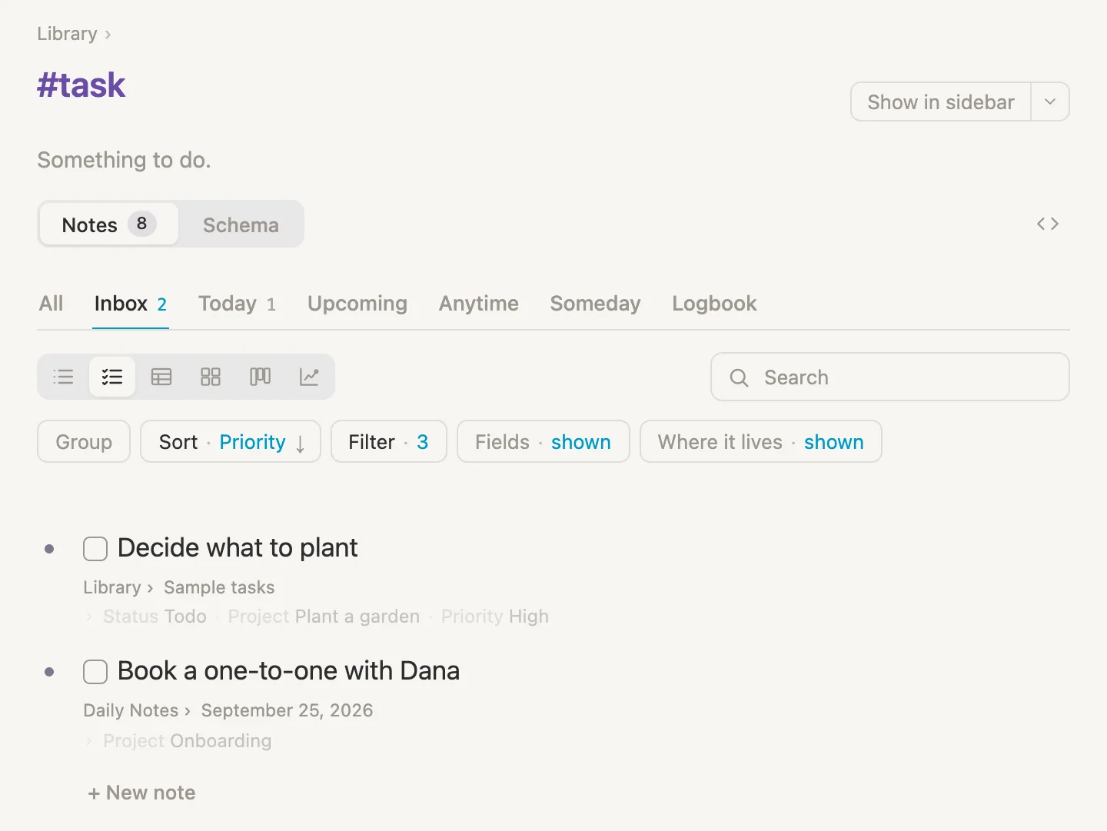Open the chart view icon

tap(309, 377)
